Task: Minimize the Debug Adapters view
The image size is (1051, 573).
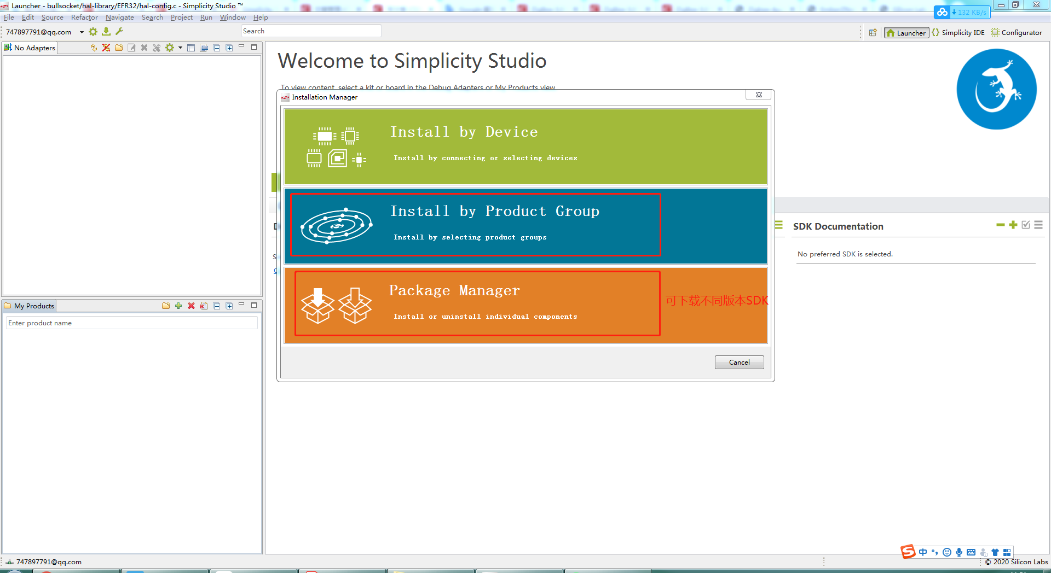Action: tap(241, 47)
